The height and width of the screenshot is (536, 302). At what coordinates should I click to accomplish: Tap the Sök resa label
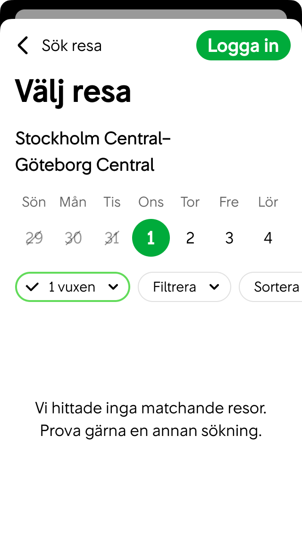[72, 45]
